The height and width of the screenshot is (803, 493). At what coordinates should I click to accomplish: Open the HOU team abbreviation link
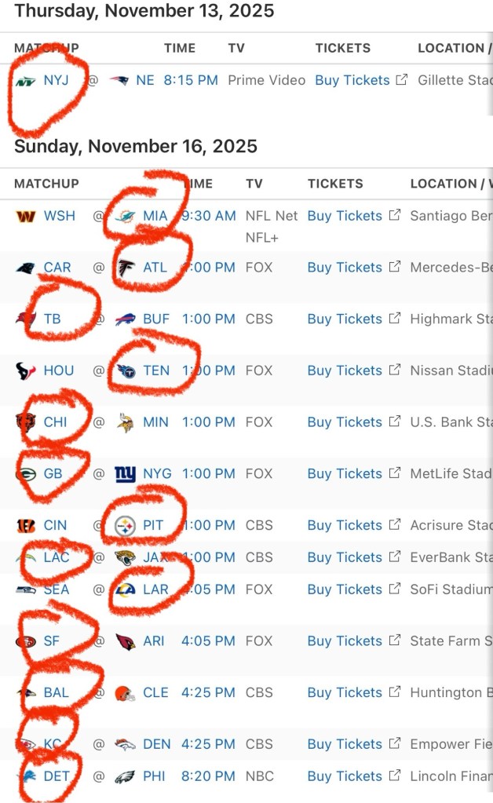coord(59,370)
